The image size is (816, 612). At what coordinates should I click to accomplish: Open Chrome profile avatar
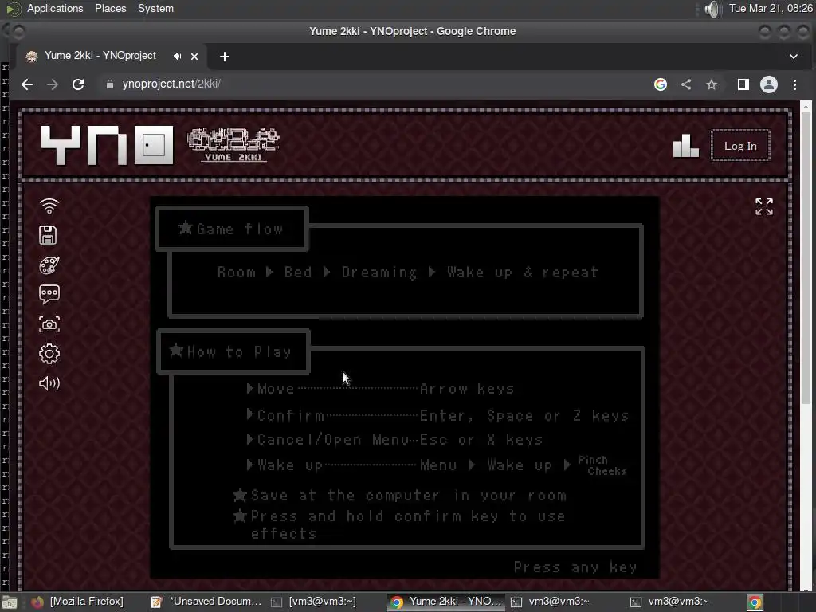pos(769,84)
